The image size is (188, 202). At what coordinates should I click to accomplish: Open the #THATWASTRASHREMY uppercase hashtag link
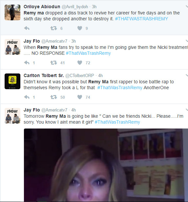point(141,19)
